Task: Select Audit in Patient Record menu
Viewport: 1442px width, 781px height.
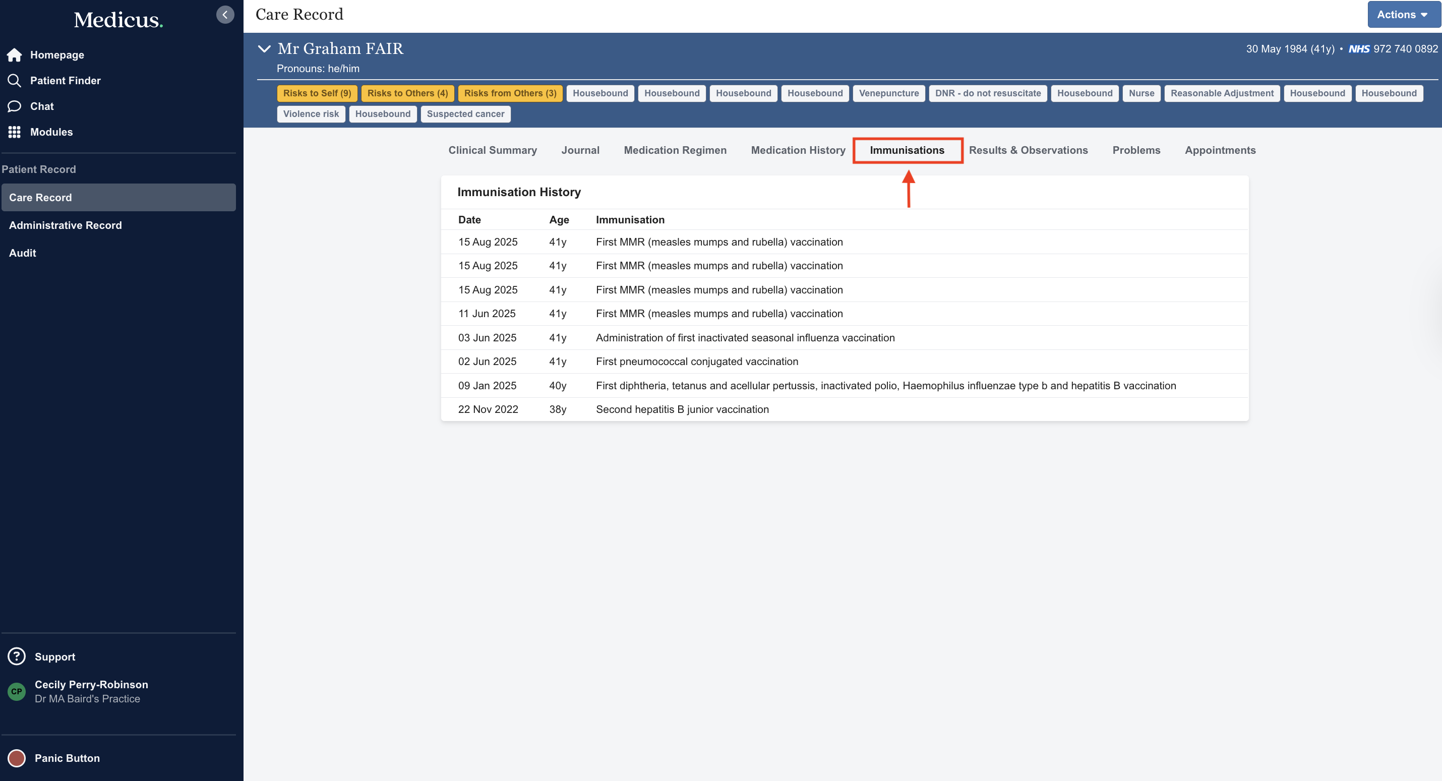Action: click(22, 253)
